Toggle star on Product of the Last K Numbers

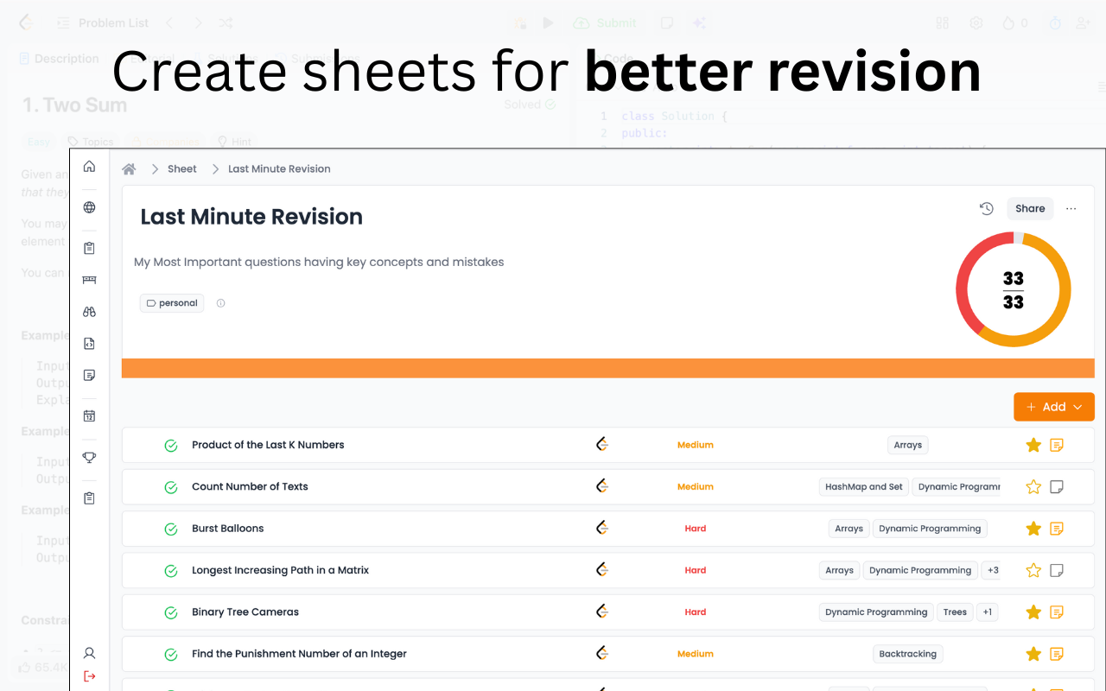(1033, 445)
